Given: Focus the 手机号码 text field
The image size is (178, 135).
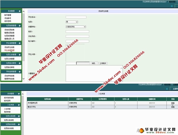Looking at the screenshot, I should [77, 36].
